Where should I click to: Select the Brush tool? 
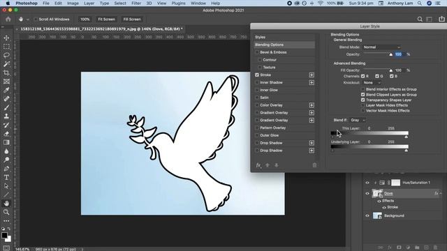point(6,107)
